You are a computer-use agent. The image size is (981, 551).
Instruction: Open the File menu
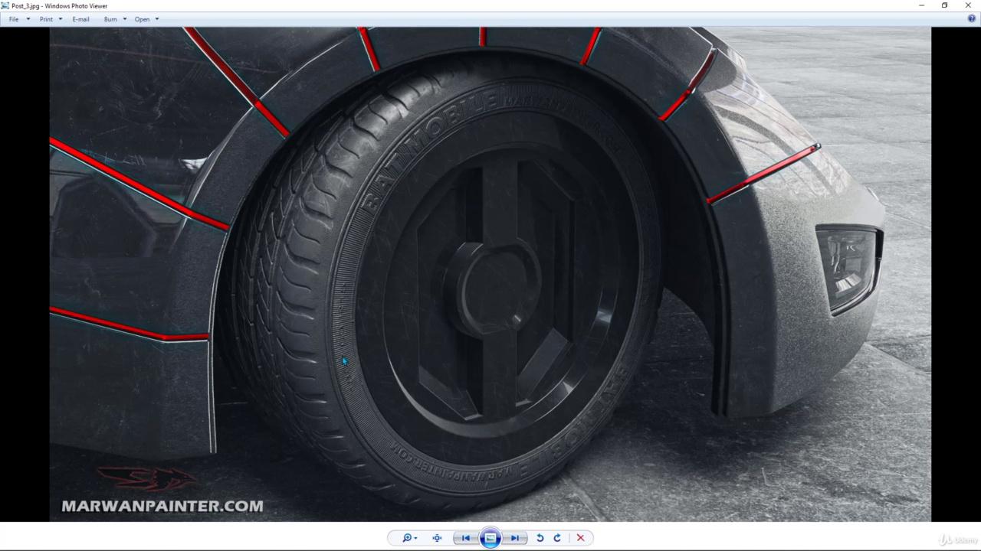tap(19, 19)
